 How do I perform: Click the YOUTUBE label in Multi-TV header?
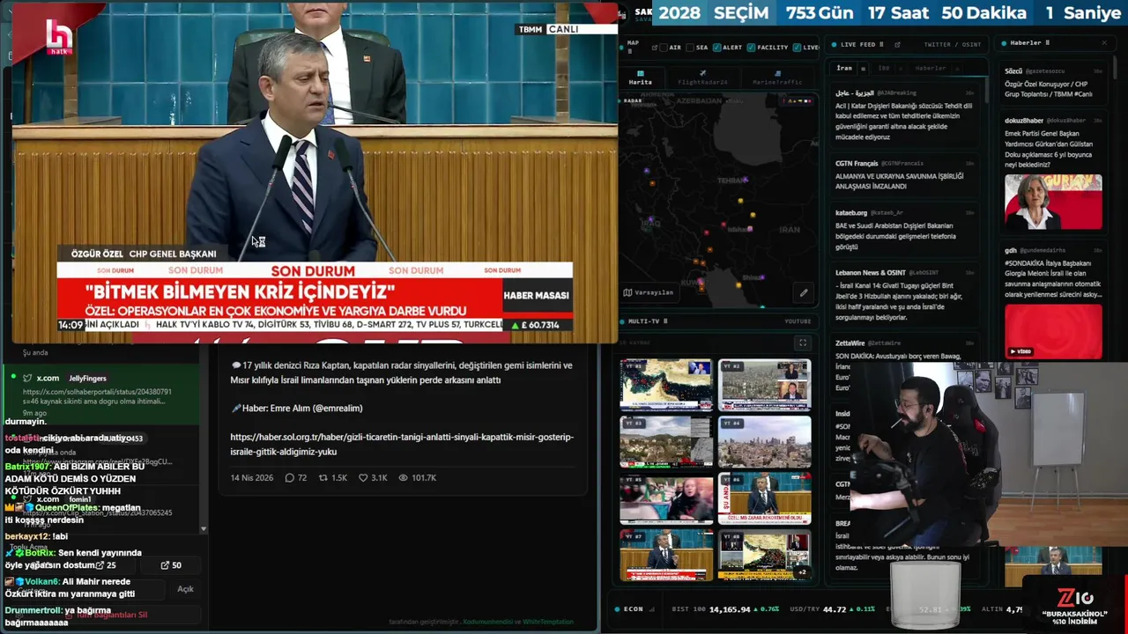(x=798, y=321)
